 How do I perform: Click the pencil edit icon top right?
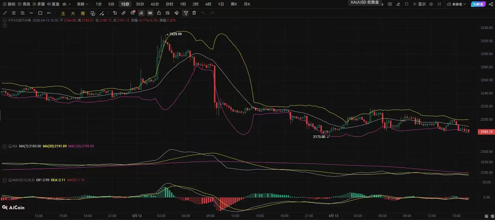tap(398, 4)
